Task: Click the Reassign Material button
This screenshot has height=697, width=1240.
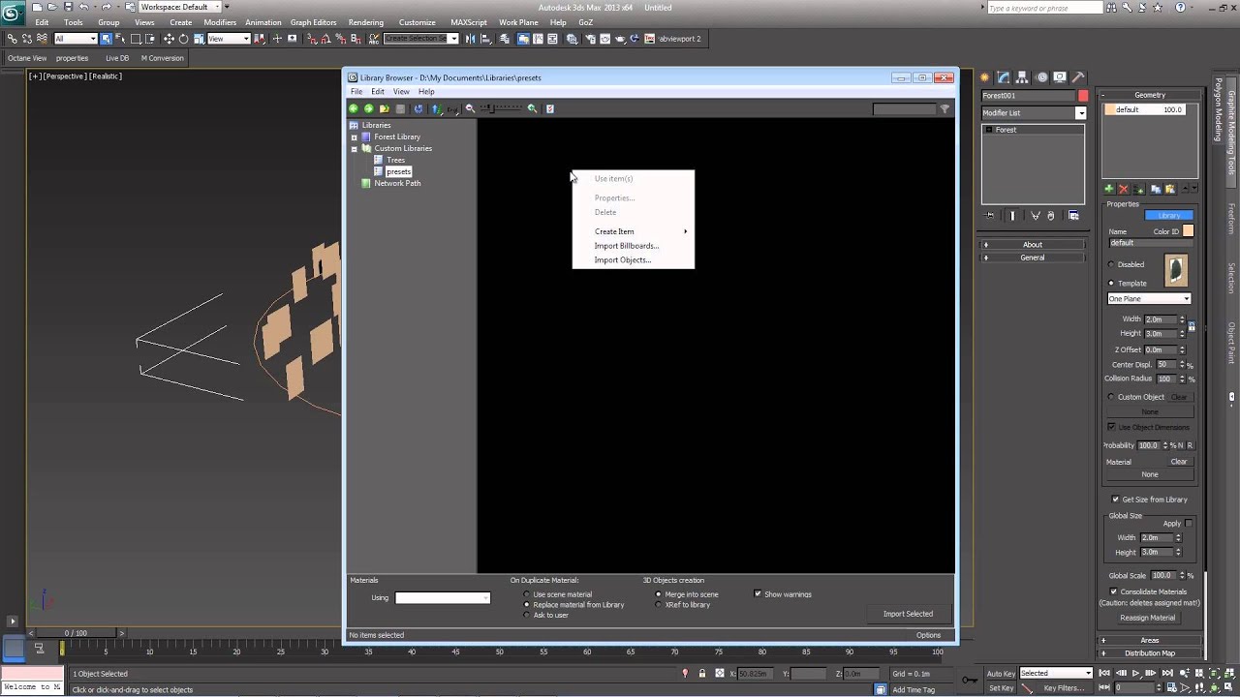Action: click(x=1148, y=618)
